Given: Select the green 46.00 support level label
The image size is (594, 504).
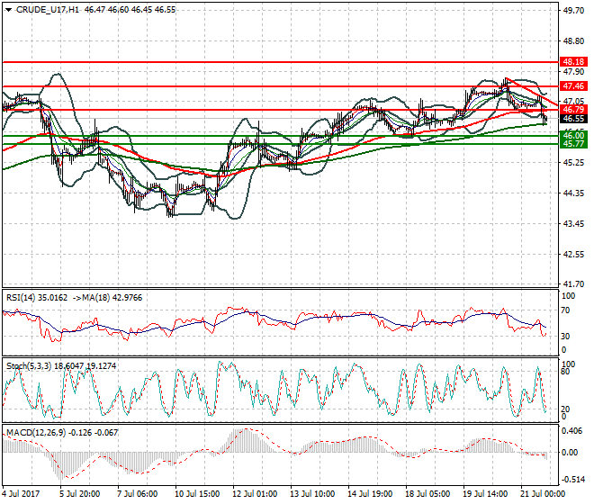Looking at the screenshot, I should [x=573, y=135].
